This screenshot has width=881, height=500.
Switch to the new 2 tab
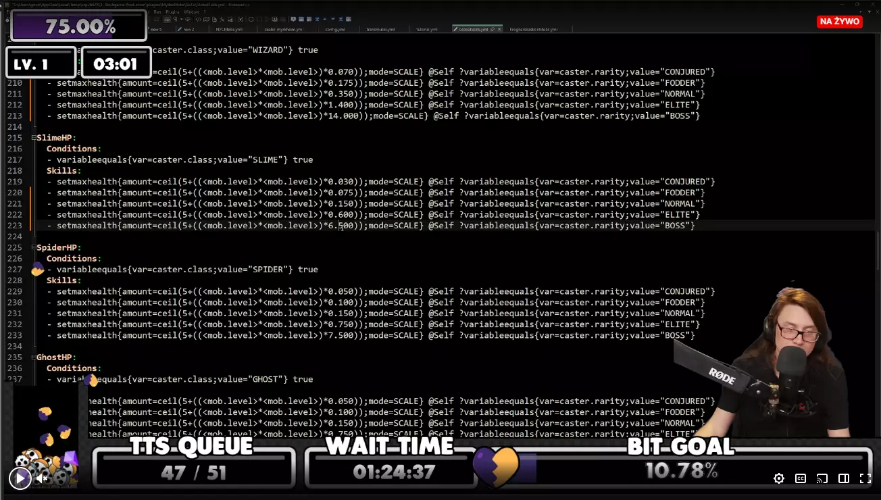pyautogui.click(x=189, y=30)
